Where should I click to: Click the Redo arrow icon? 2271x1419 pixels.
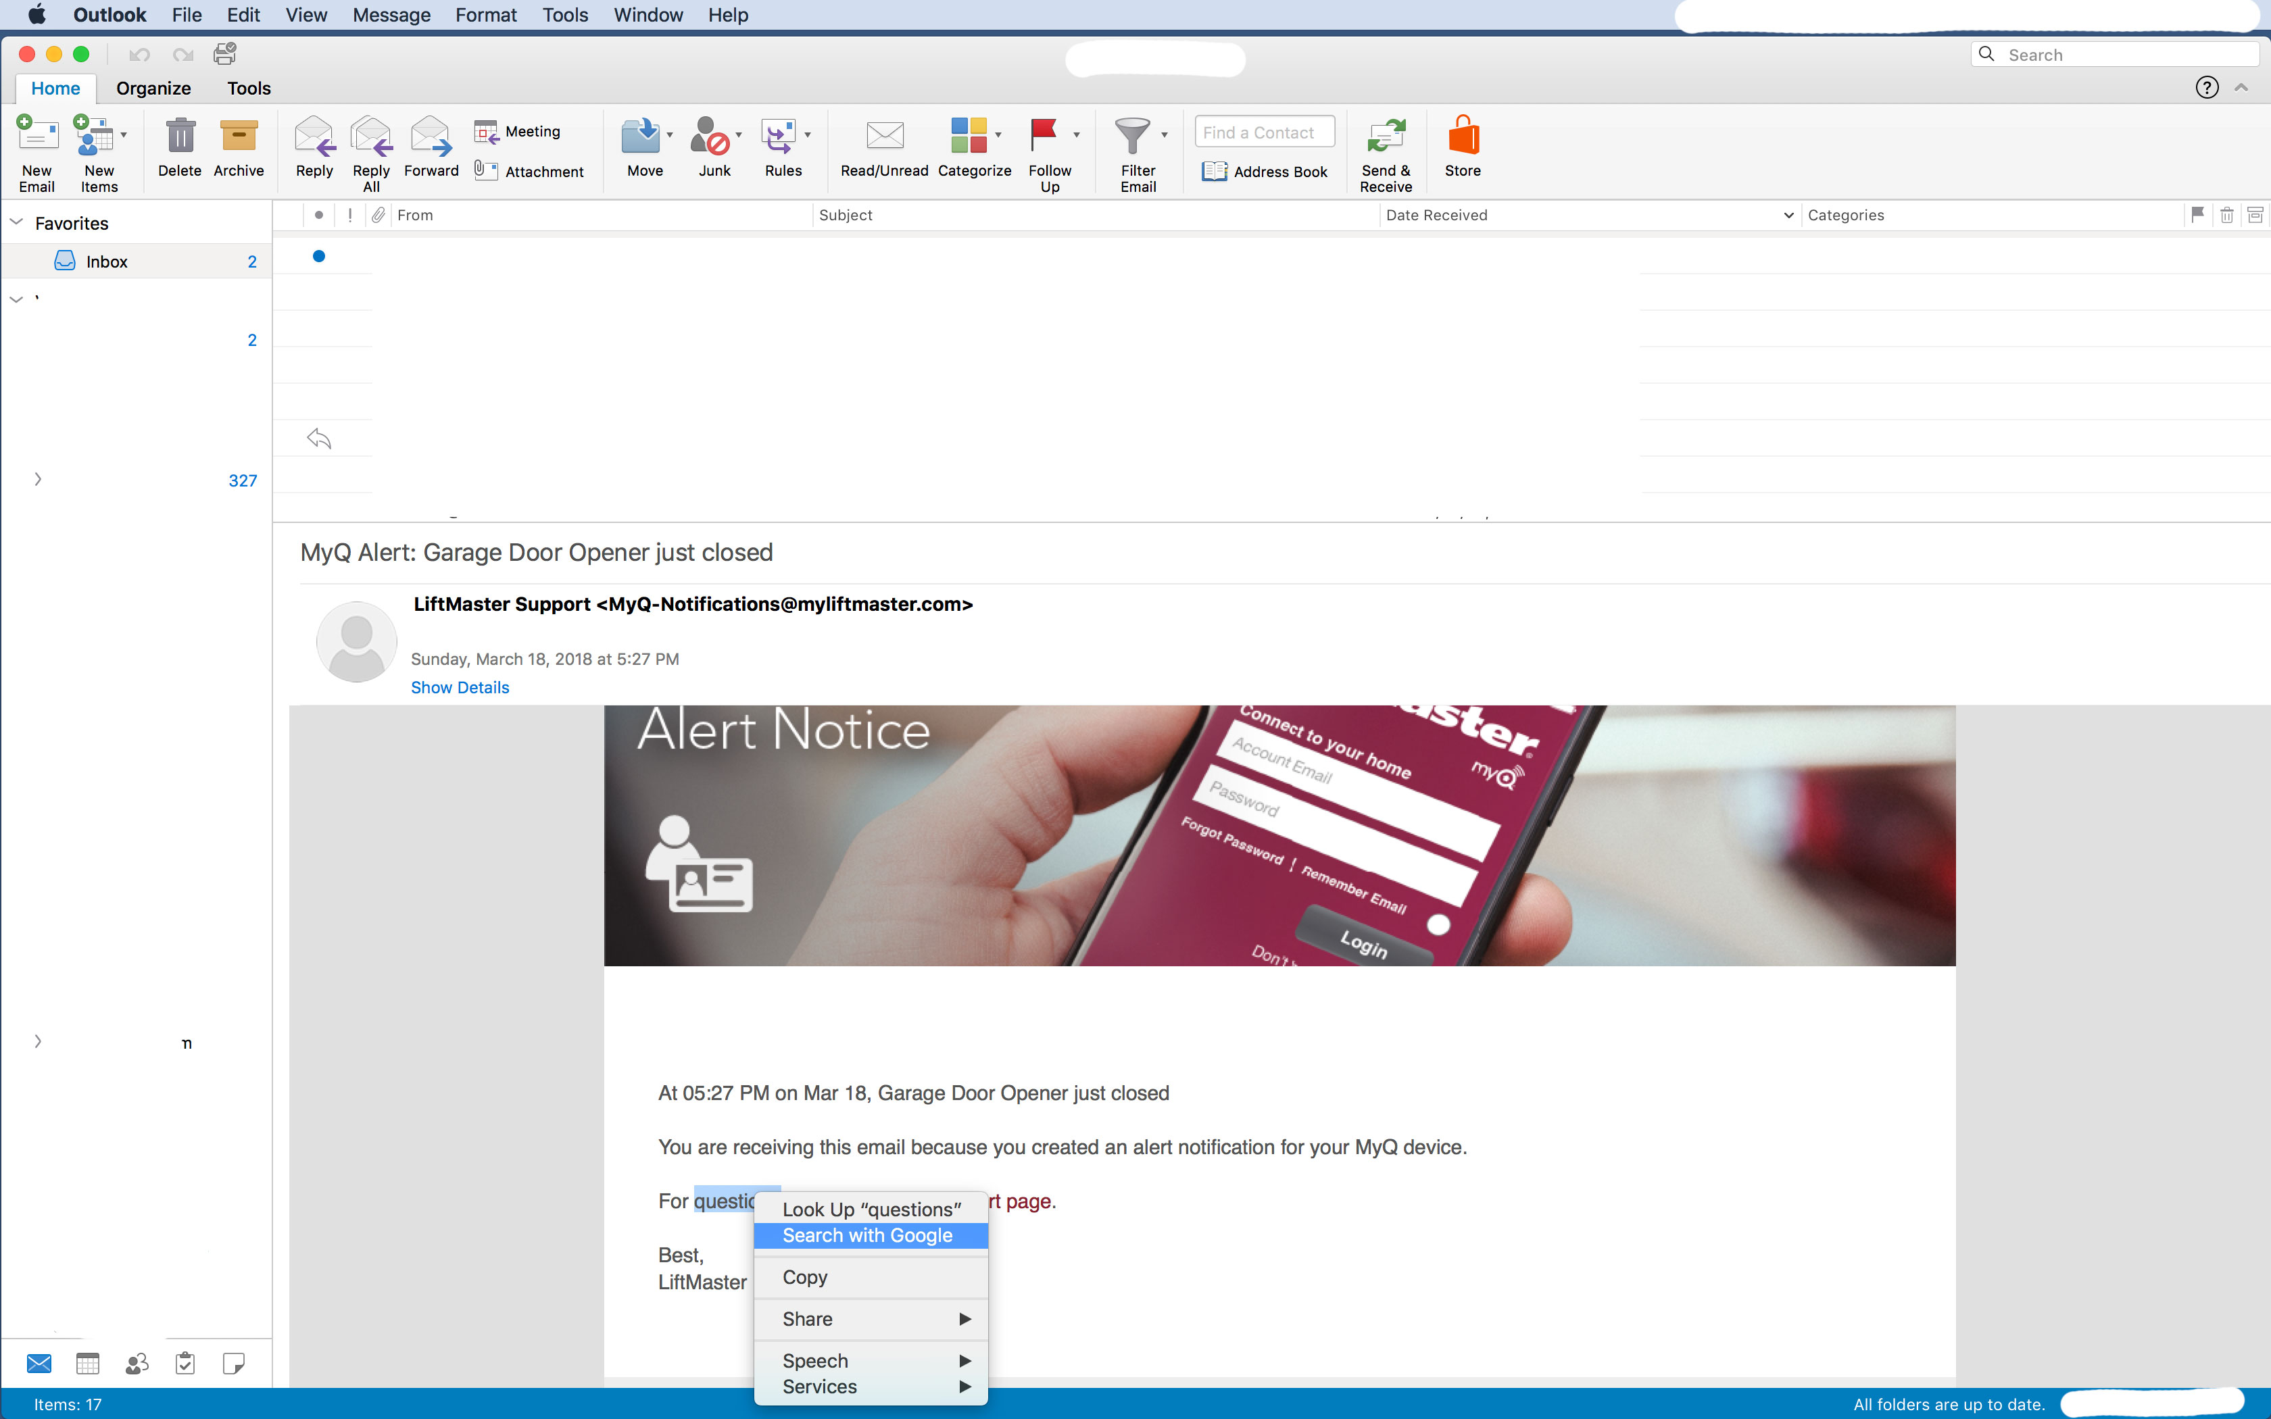pos(183,55)
